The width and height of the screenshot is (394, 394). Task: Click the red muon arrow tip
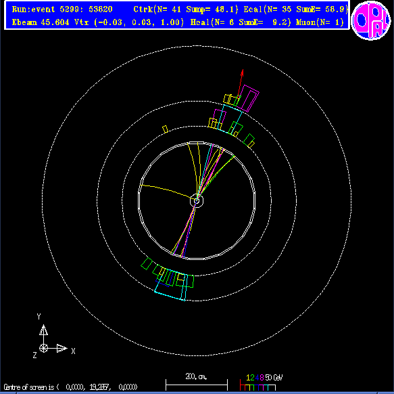click(x=242, y=72)
